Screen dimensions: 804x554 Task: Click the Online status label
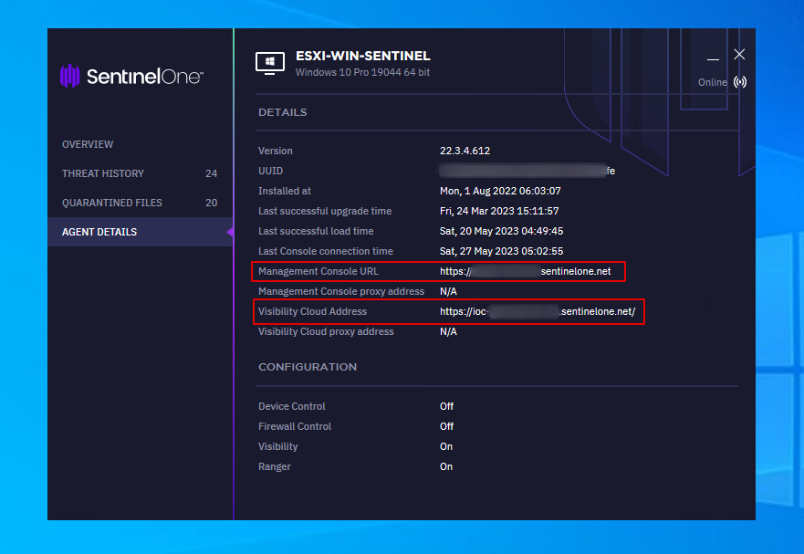pos(712,82)
